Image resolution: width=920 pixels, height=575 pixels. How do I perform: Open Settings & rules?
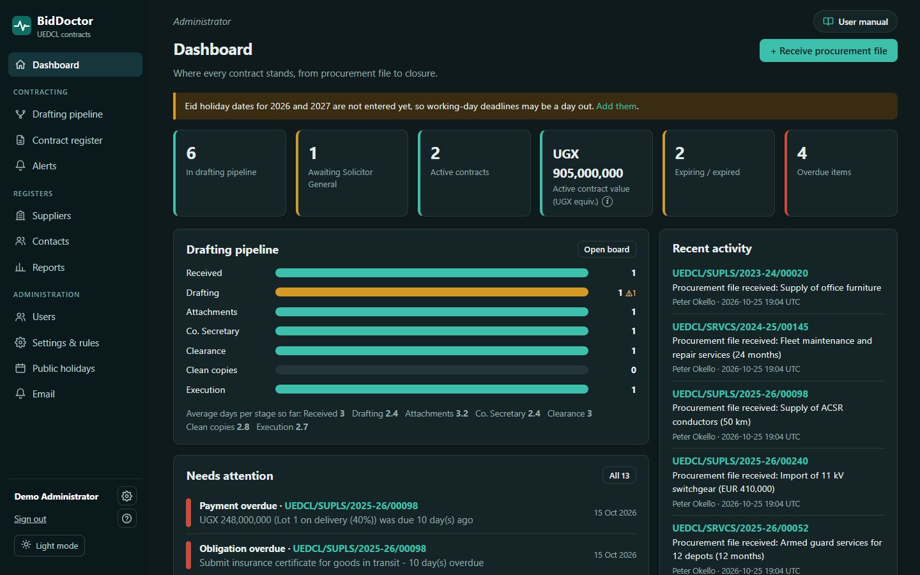pyautogui.click(x=75, y=342)
